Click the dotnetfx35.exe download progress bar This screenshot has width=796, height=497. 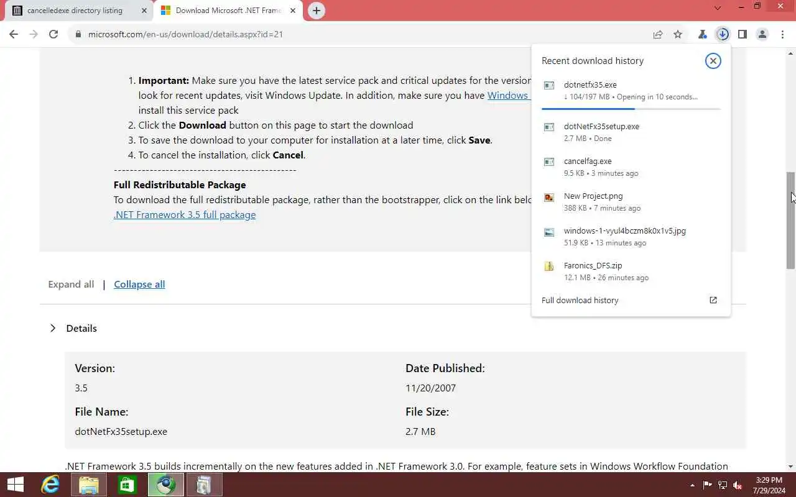coord(631,109)
